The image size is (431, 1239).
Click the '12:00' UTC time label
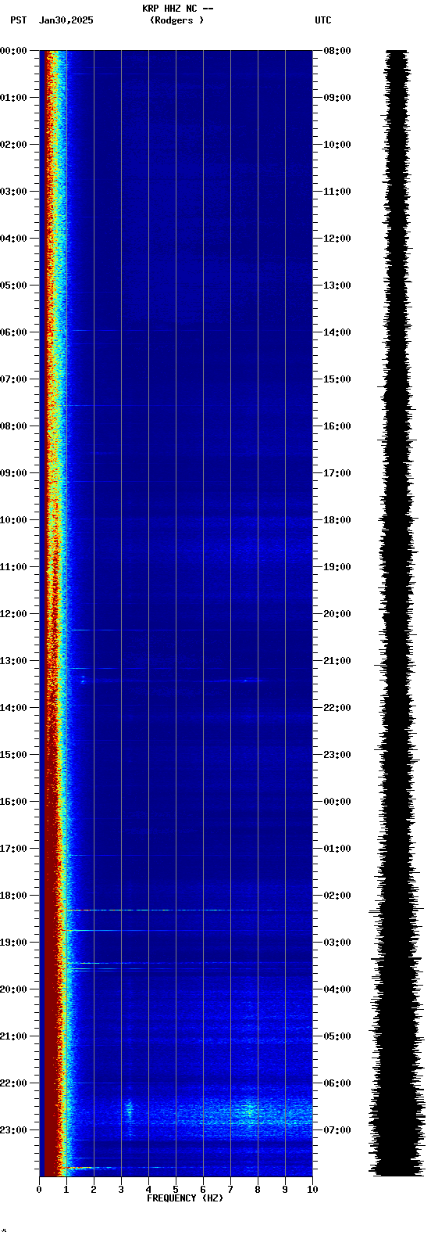[337, 239]
